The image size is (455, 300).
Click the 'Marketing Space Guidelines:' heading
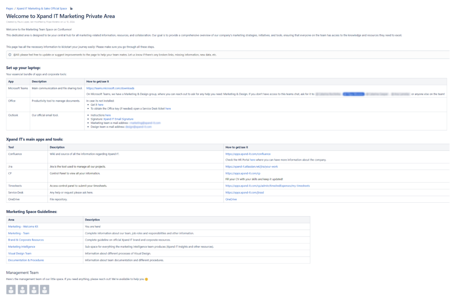32,212
